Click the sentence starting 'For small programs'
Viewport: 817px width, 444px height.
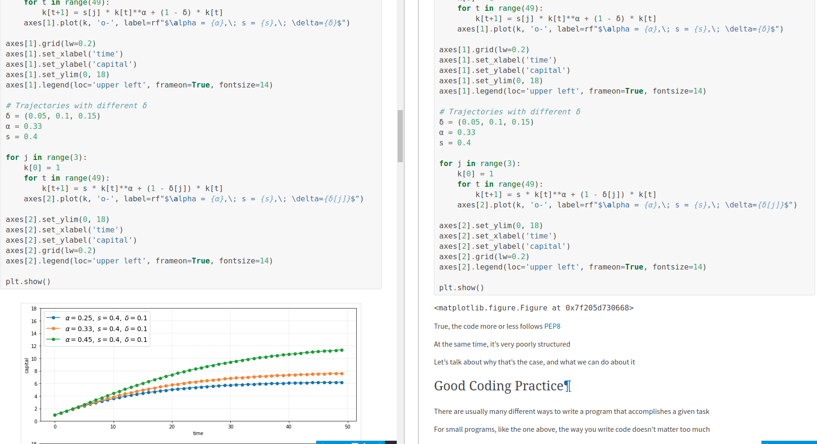coord(572,429)
